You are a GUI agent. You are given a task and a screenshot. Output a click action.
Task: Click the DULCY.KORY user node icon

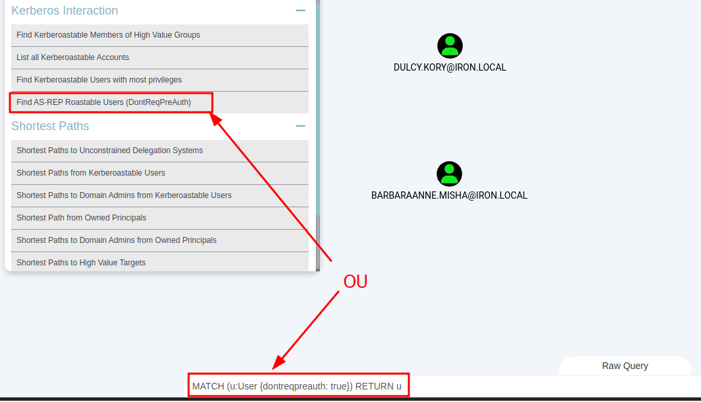click(x=450, y=46)
